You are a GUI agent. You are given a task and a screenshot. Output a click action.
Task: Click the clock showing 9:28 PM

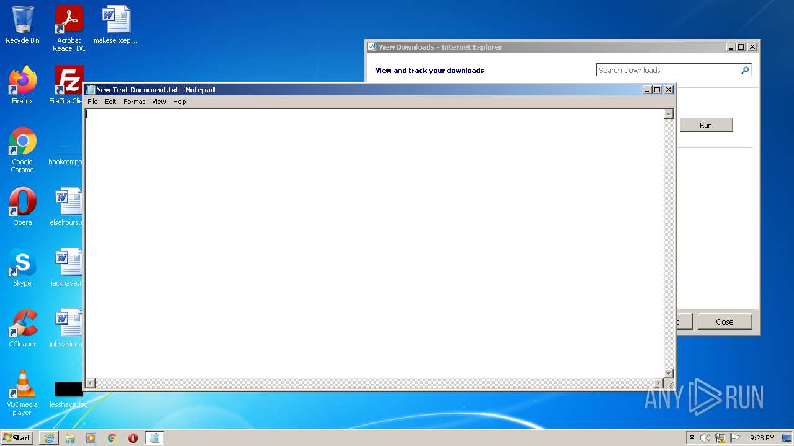[x=762, y=438]
